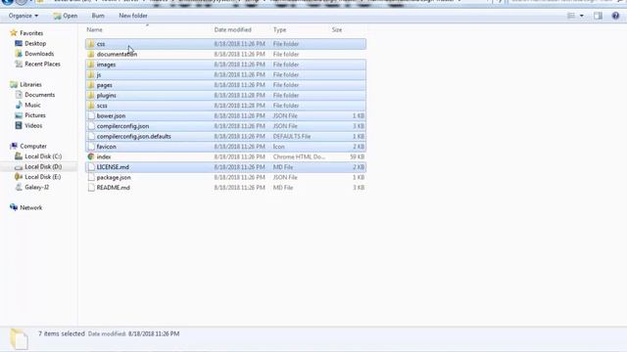Select the js folder icon

tap(91, 74)
